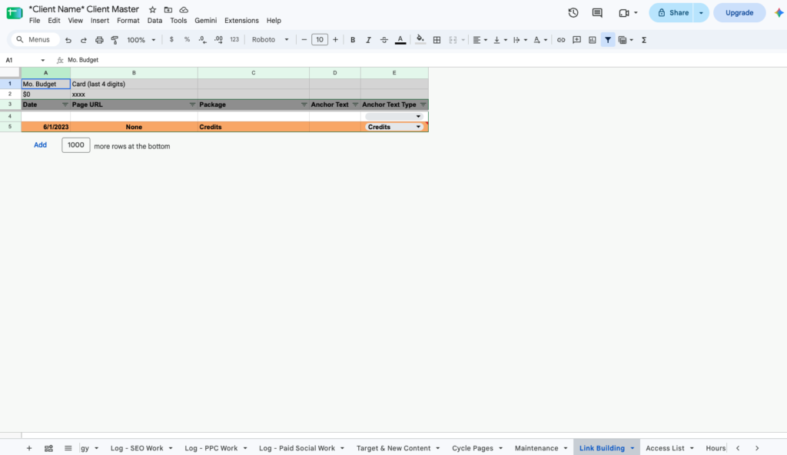Format as currency with dollar icon
The width and height of the screenshot is (787, 455).
click(171, 40)
